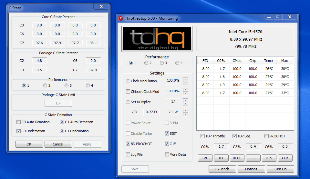The height and width of the screenshot is (179, 310).
Task: Enable C3 Auto Demotion in C State
Action: click(19, 122)
